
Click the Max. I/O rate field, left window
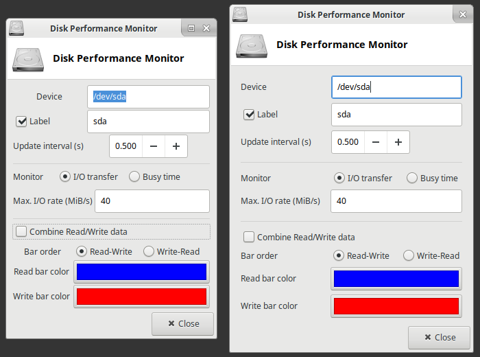(x=152, y=201)
